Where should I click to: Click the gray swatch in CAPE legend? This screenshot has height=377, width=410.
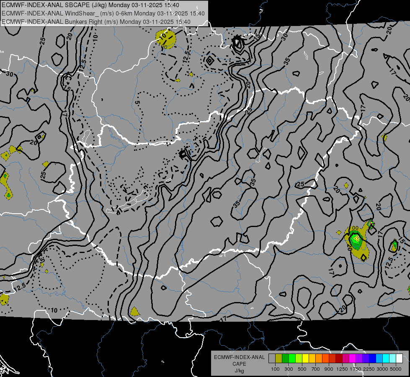coord(272,359)
